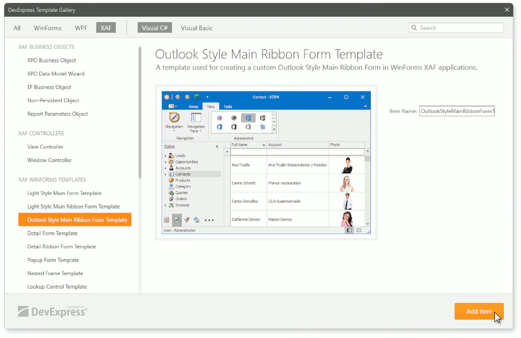Choose Visual Basic language
The height and width of the screenshot is (338, 521).
pos(196,28)
